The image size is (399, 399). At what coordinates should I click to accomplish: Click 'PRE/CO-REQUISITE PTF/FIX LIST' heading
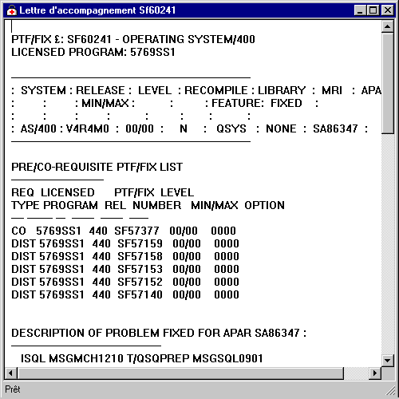point(97,167)
